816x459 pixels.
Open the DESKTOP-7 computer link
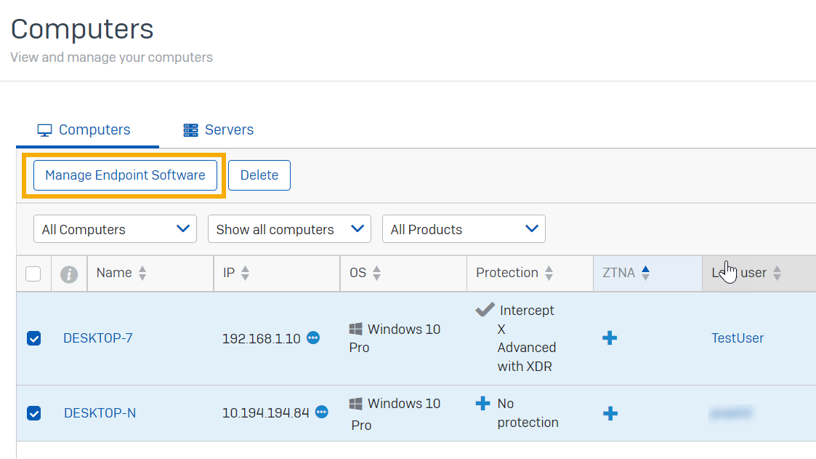click(98, 338)
